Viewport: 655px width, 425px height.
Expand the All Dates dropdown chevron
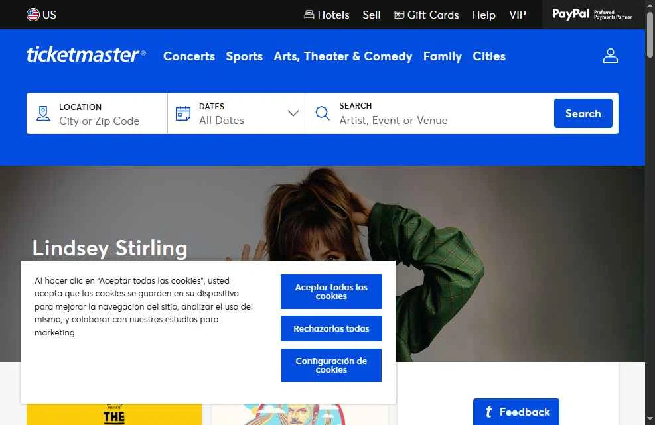[293, 113]
